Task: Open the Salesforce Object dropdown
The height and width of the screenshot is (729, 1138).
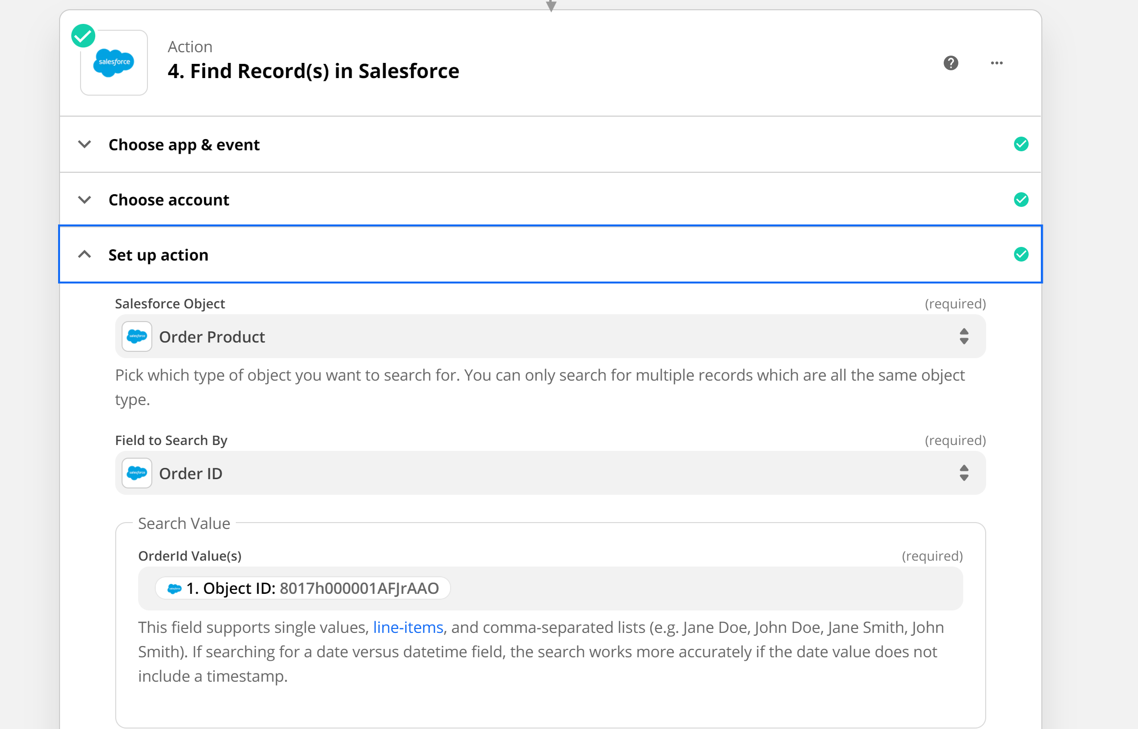Action: (x=550, y=336)
